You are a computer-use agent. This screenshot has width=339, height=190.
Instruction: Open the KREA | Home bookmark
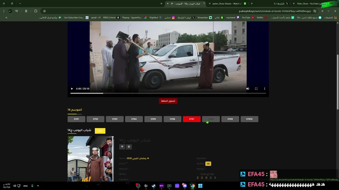pos(111,17)
